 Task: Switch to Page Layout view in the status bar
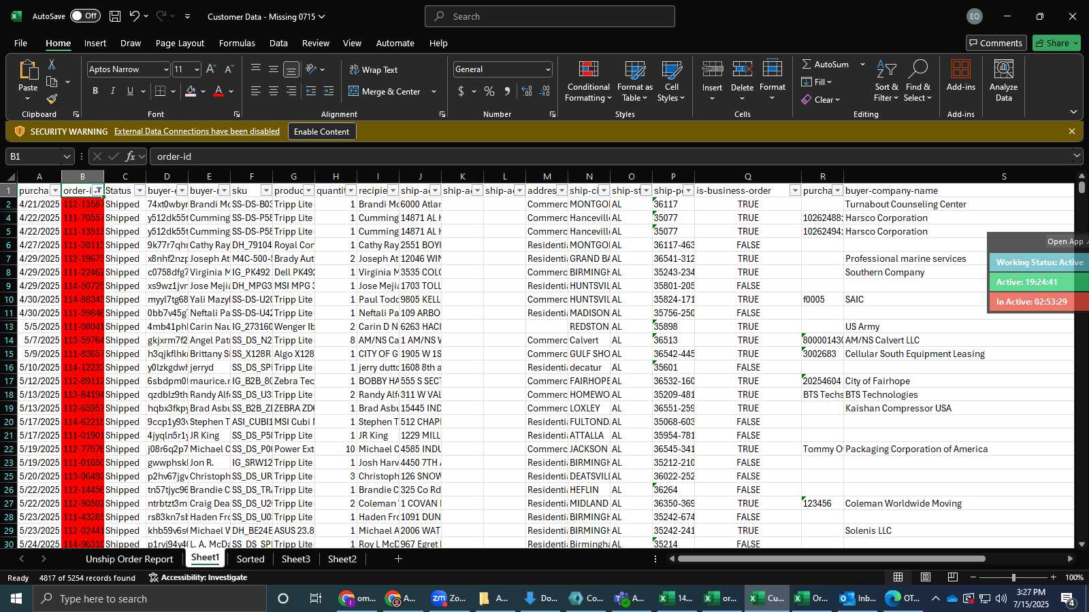click(926, 577)
